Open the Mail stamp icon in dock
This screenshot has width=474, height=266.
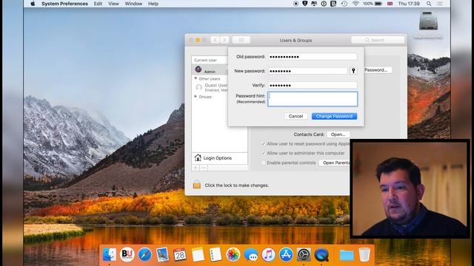pyautogui.click(x=162, y=254)
